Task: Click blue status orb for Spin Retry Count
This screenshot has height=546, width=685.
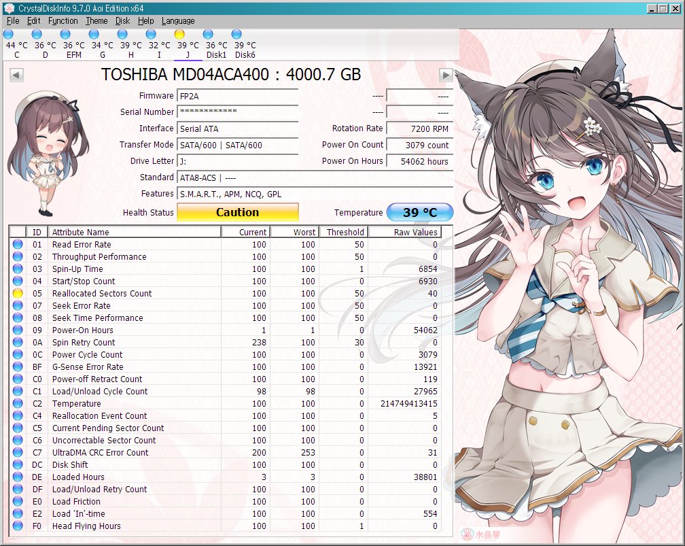Action: [x=18, y=342]
